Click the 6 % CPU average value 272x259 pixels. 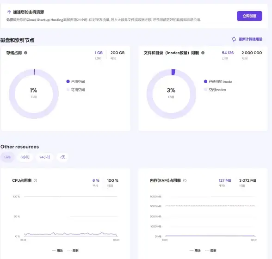(x=96, y=180)
